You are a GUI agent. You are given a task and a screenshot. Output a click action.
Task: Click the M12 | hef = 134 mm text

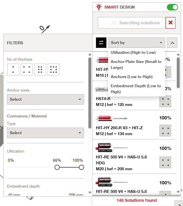114,134
